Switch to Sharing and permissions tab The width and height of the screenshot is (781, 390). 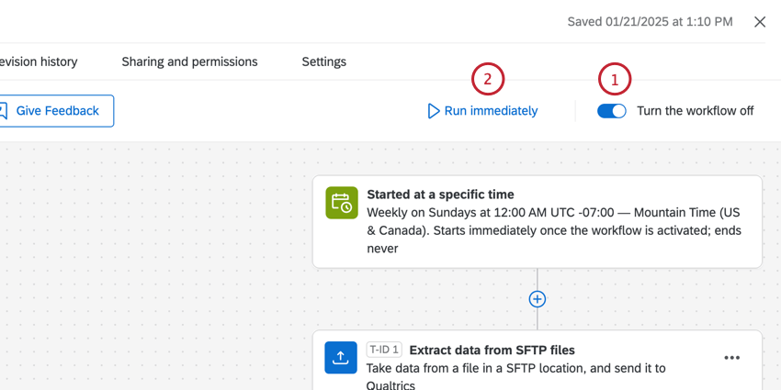coord(189,61)
